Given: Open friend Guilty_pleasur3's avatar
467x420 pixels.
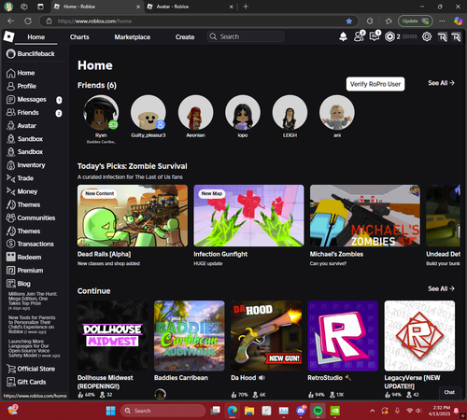Looking at the screenshot, I should [x=149, y=112].
